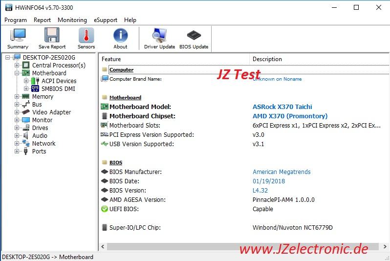390x261 pixels.
Task: Click the Bus tree icon
Action: point(25,104)
